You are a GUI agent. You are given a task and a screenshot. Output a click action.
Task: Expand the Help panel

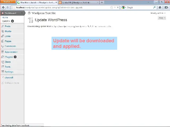(x=162, y=18)
